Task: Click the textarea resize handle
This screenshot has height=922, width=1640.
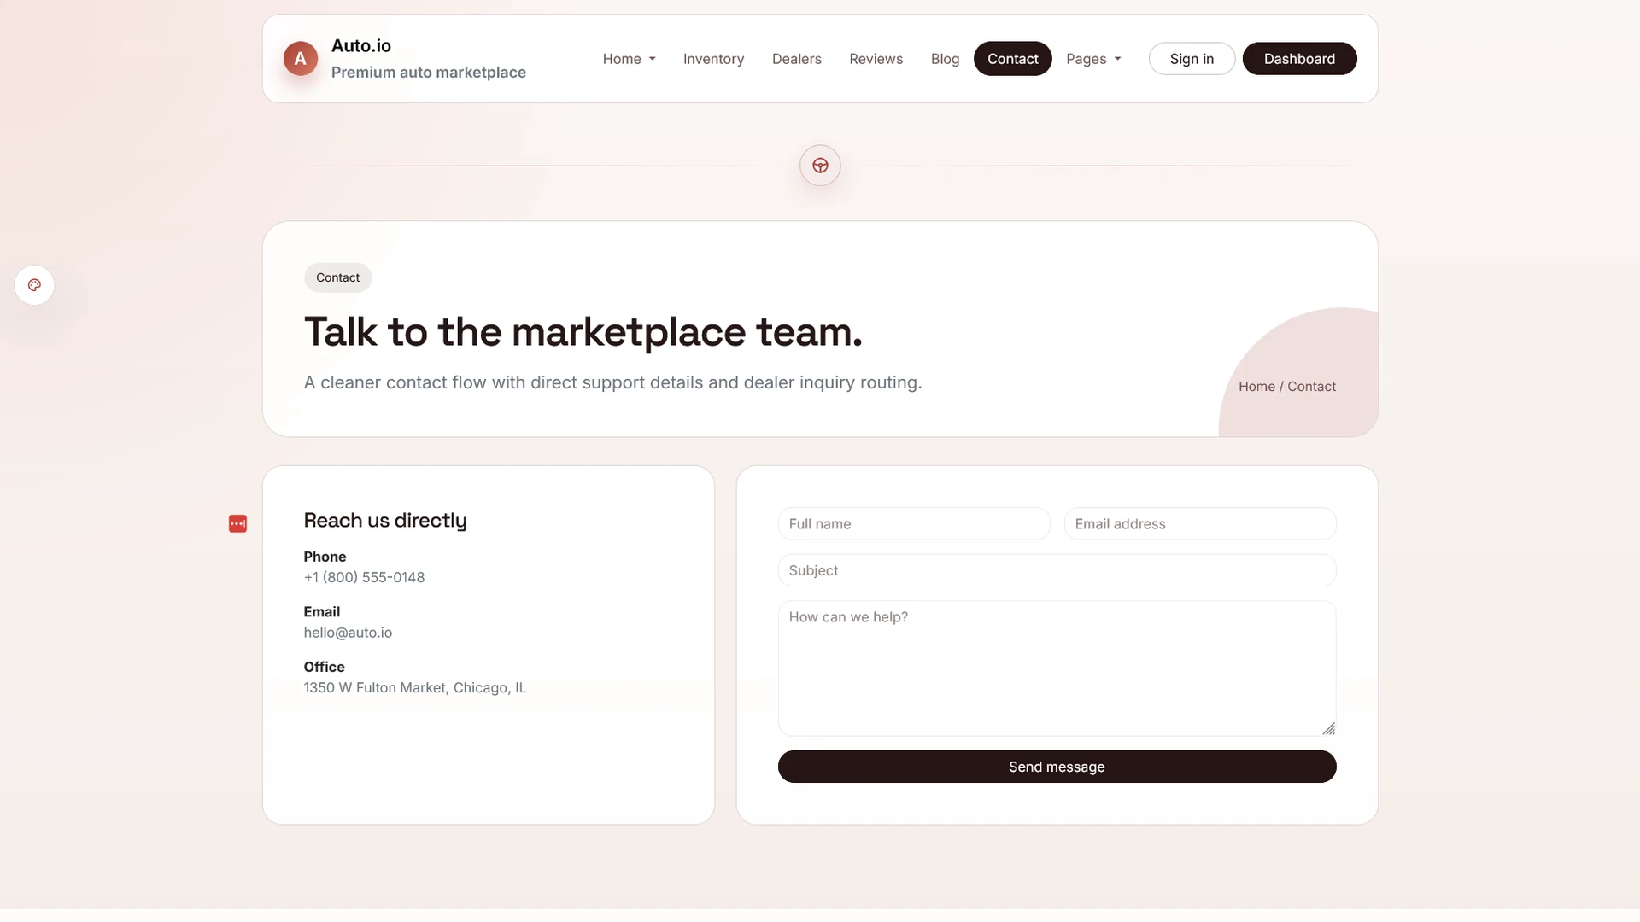Action: click(x=1329, y=728)
